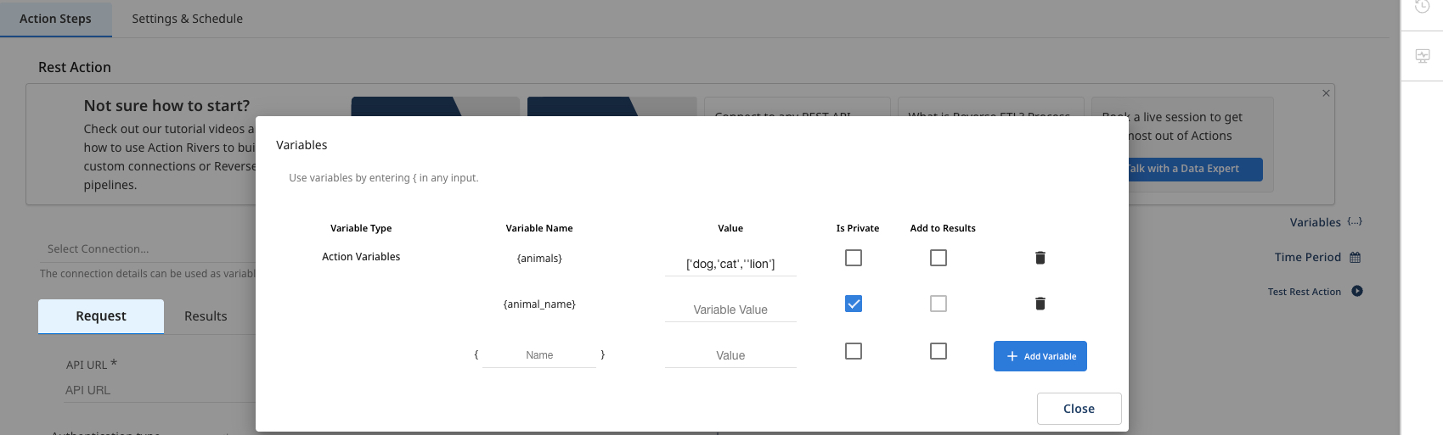The height and width of the screenshot is (435, 1443).
Task: Open the activity monitor icon in right sidebar
Action: (1422, 57)
